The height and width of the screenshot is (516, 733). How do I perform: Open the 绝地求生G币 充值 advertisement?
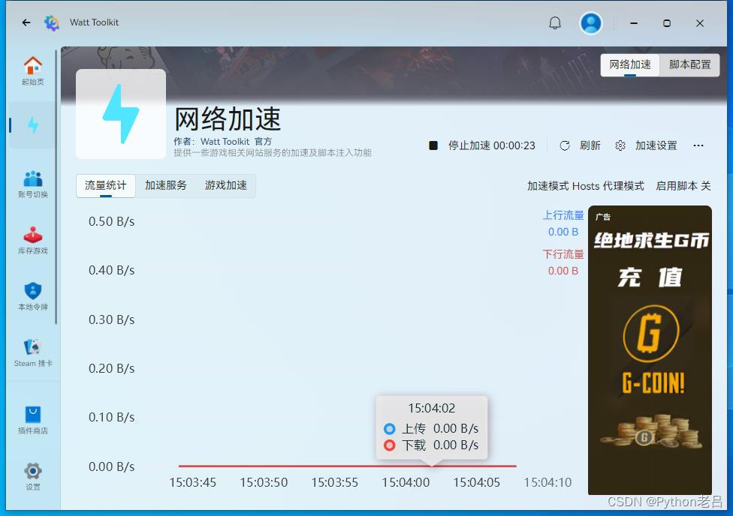point(650,349)
